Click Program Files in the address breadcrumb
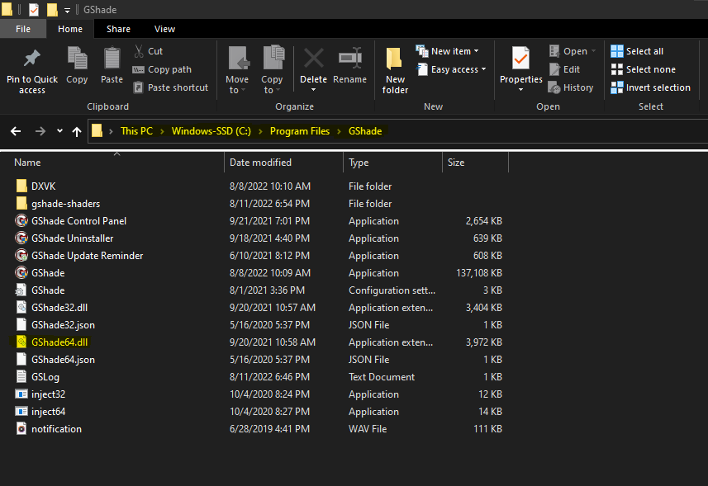The width and height of the screenshot is (708, 486). tap(300, 131)
